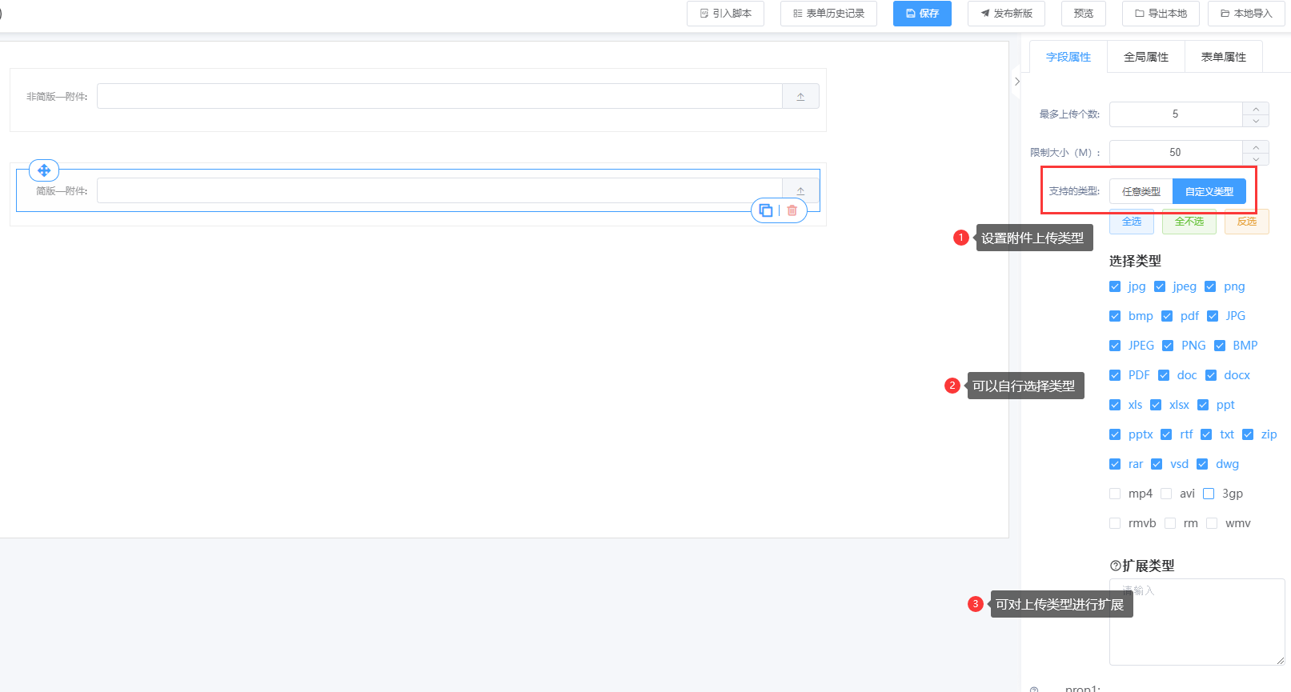Uncheck the xls checkbox
The height and width of the screenshot is (692, 1291).
tap(1115, 405)
